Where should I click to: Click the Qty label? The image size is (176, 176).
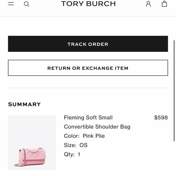(69, 154)
